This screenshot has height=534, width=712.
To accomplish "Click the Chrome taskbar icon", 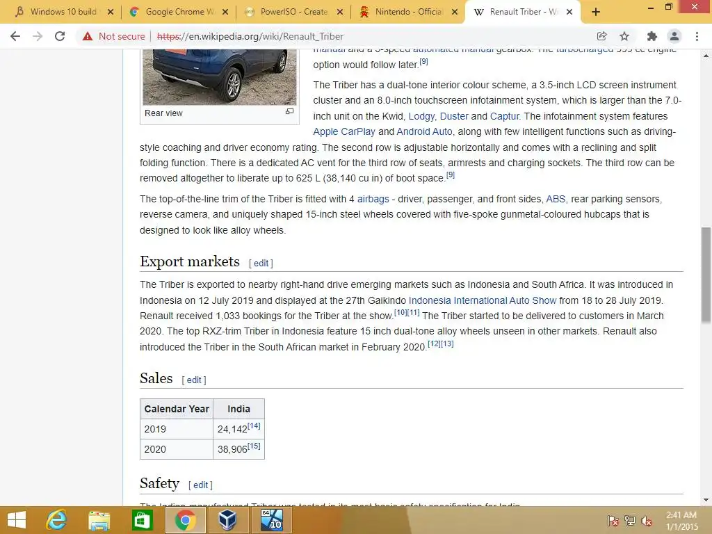I will 185,520.
